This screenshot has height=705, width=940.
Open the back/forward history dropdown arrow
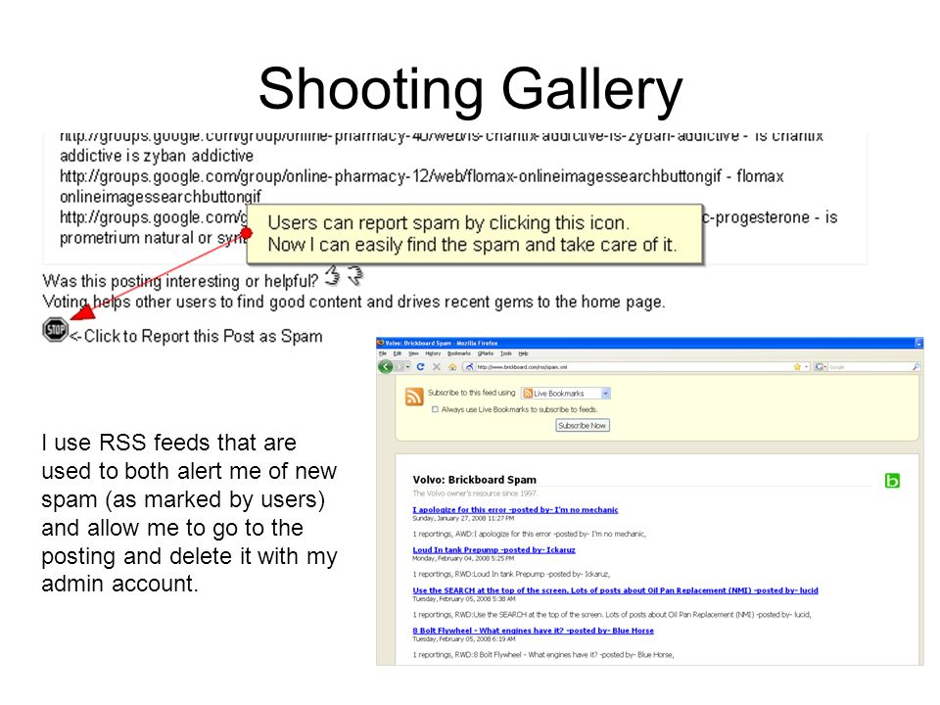(x=408, y=367)
